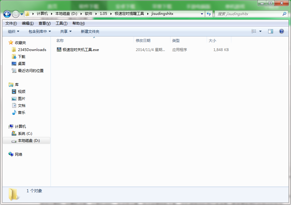Open the 包含到库中 dropdown
Screen dimensions: 291x205
(x=40, y=31)
